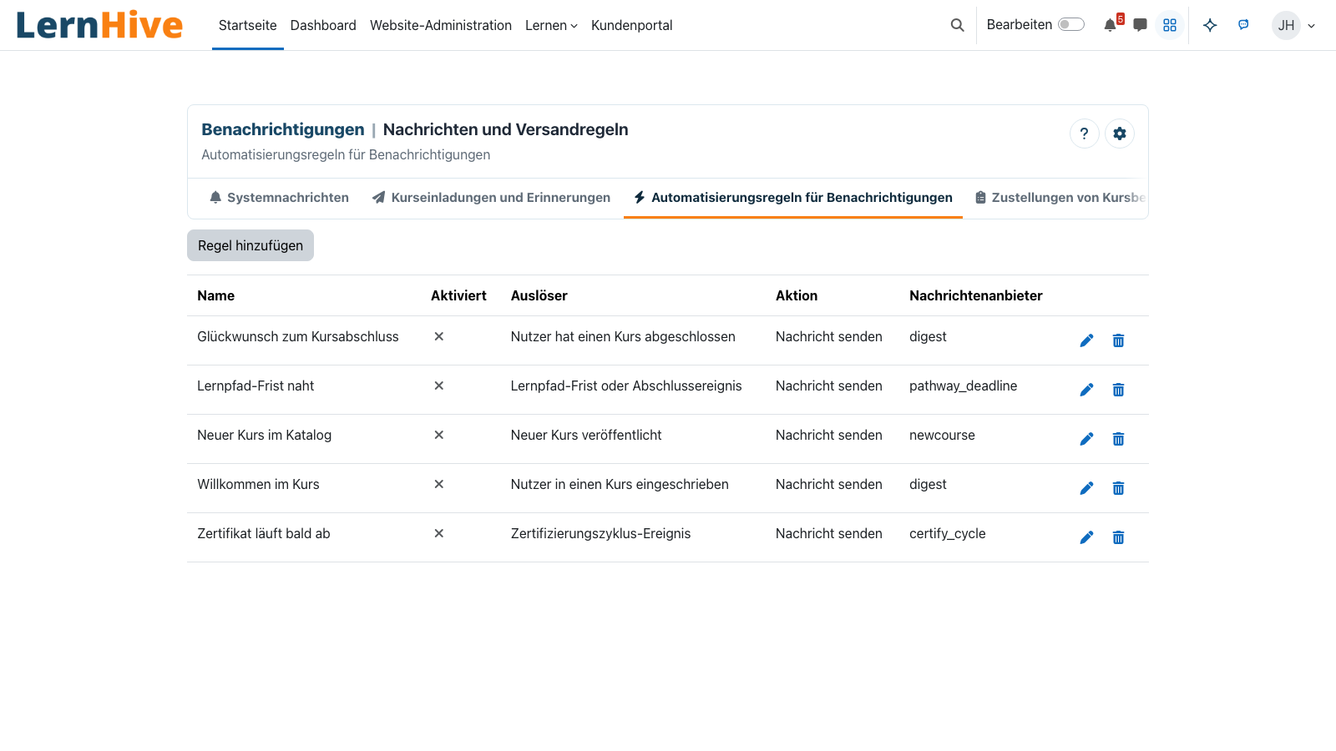Delete the Glückwunsch zum Kursabschluss rule
The width and height of the screenshot is (1336, 751).
point(1118,340)
